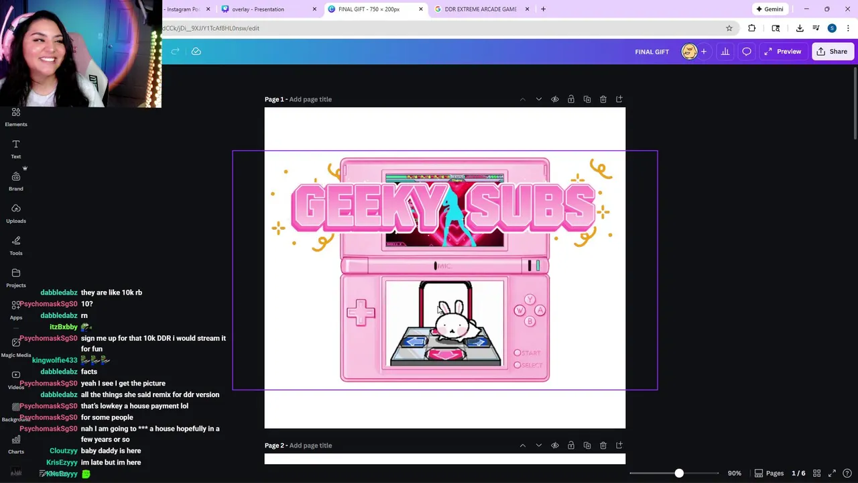The height and width of the screenshot is (483, 858).
Task: Click the cloud save status icon
Action: [196, 52]
